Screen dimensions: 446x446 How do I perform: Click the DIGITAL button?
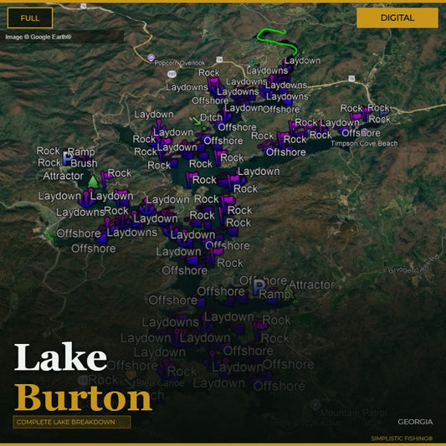397,18
